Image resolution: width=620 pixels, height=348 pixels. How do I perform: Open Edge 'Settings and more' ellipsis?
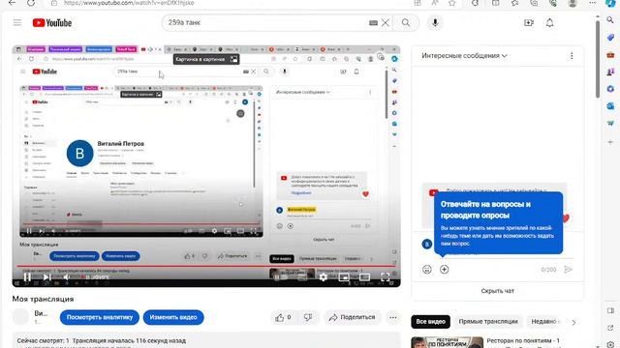point(592,3)
